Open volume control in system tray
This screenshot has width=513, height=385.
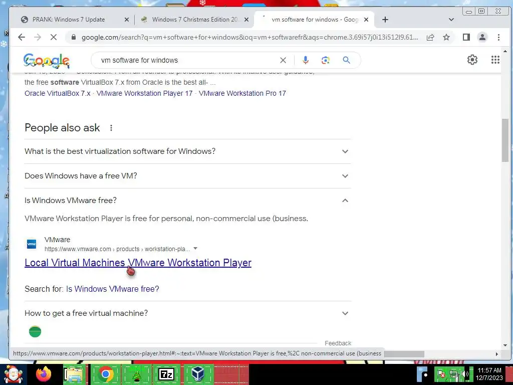pos(465,374)
